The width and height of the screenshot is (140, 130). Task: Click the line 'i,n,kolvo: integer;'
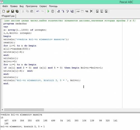[17, 33]
